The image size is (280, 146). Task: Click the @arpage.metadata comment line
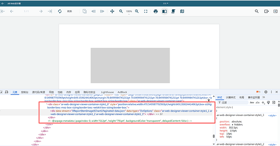(x=120, y=121)
